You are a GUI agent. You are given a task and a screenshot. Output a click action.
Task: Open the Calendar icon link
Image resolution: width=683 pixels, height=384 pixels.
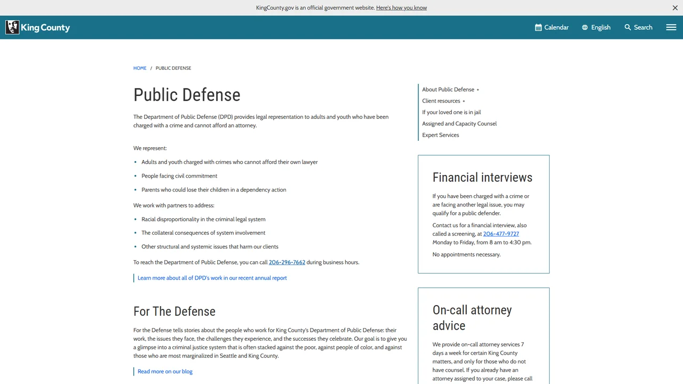[x=538, y=27]
